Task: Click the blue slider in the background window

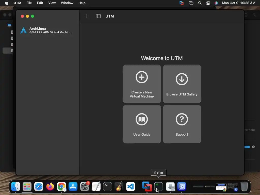Action: (x=247, y=147)
